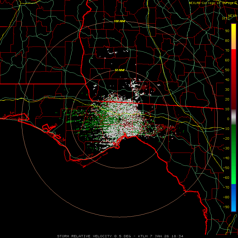Pick the gray zero-velocity segment of the color bar
Screen dimensions: 238x238
234,117
